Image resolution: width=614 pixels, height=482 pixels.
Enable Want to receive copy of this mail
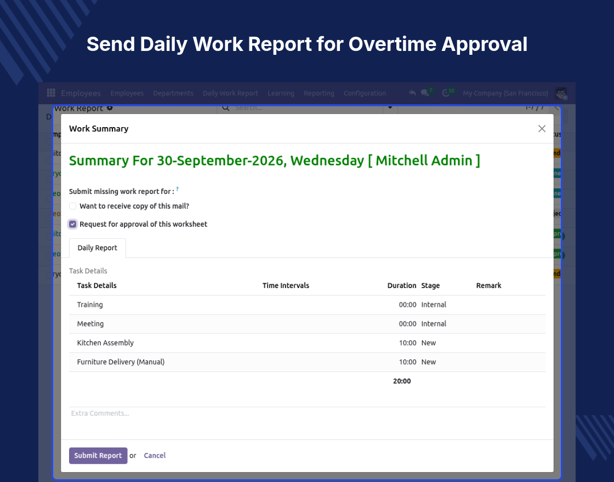point(72,206)
